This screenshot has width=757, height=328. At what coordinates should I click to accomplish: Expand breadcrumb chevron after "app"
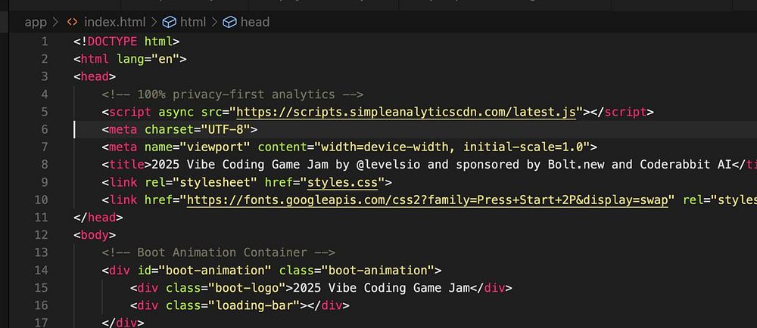click(57, 22)
